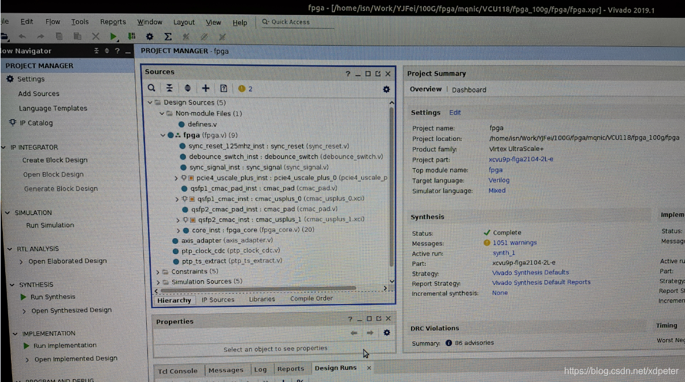The image size is (685, 382).
Task: Open the Flow menu
Action: click(x=53, y=21)
